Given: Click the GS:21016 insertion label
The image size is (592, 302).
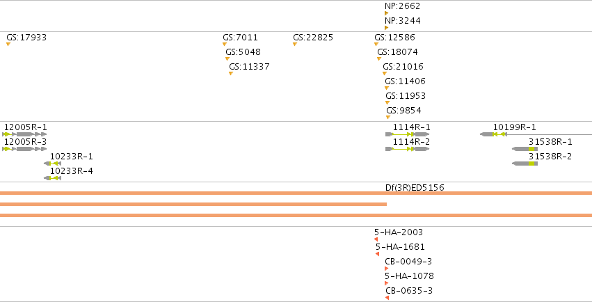Looking at the screenshot, I should (x=403, y=67).
